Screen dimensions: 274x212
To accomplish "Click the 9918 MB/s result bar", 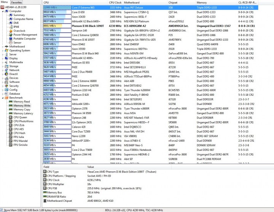I will coord(57,12).
